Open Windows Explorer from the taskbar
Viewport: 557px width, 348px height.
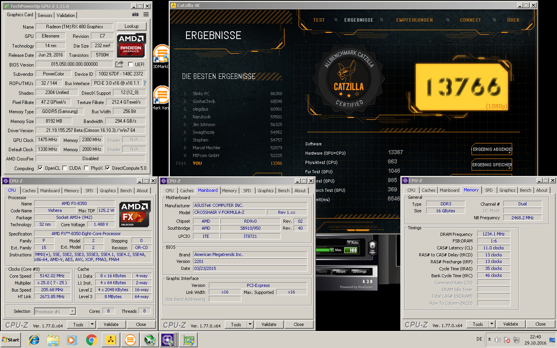53,340
